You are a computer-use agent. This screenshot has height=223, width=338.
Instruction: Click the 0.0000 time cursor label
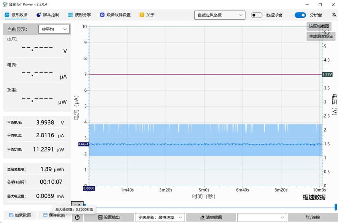89,188
